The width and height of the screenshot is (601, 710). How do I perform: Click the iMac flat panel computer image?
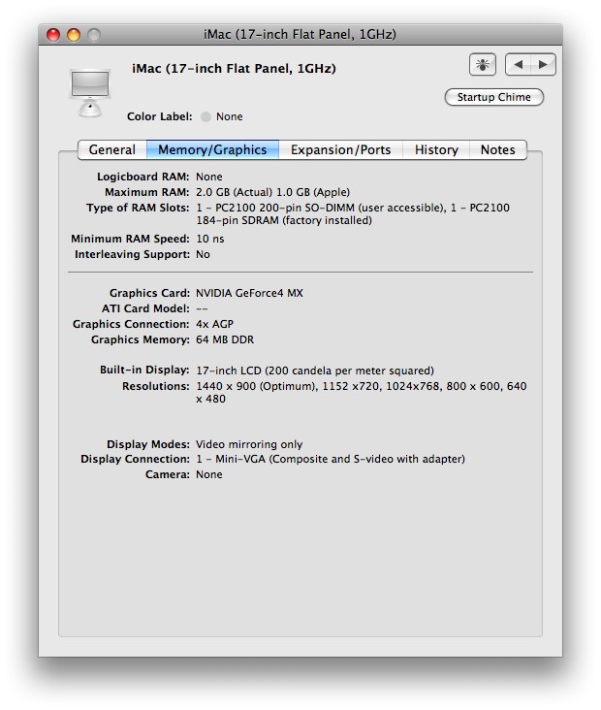(x=90, y=93)
